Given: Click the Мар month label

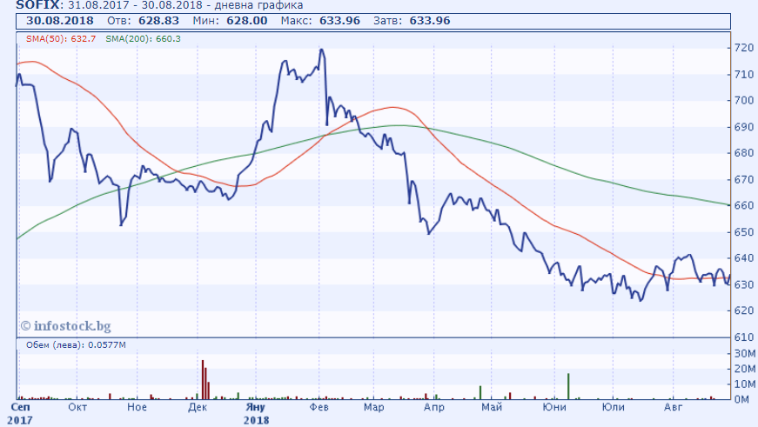Looking at the screenshot, I should pyautogui.click(x=373, y=407).
